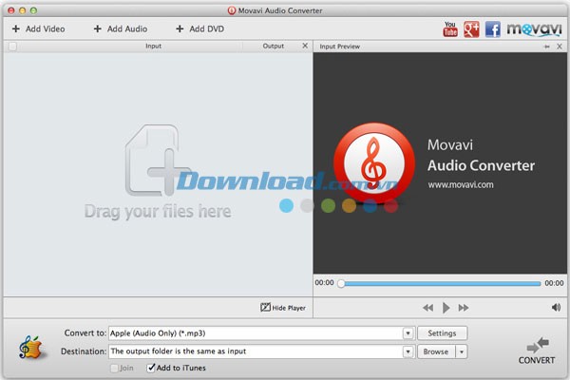
Task: Uncheck the Add to iTunes checkbox
Action: click(x=151, y=368)
